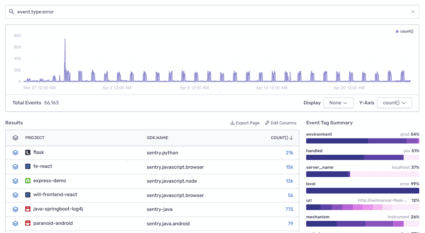Select sentry.java.android SDK cell
Viewport: 425px width, 233px height.
pyautogui.click(x=168, y=223)
